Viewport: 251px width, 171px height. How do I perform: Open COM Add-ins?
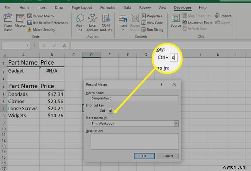(106, 22)
